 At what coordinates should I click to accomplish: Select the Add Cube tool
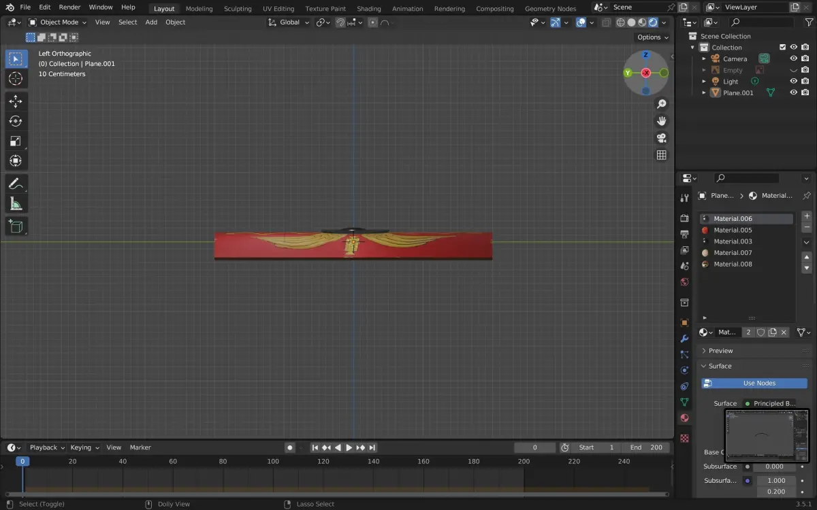[x=16, y=226]
